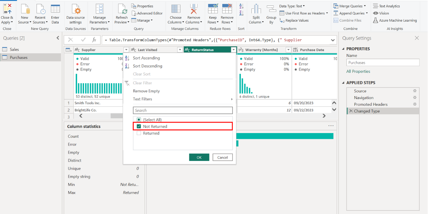The width and height of the screenshot is (428, 214).
Task: Open the Supplier column filter dropdown
Action: click(126, 50)
